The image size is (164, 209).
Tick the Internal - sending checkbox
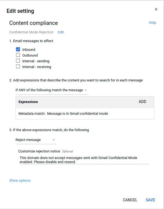pos(18,61)
